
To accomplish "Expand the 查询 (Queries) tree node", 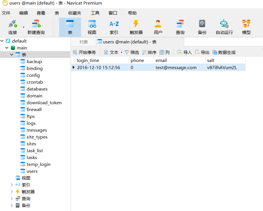I will [x=12, y=199].
